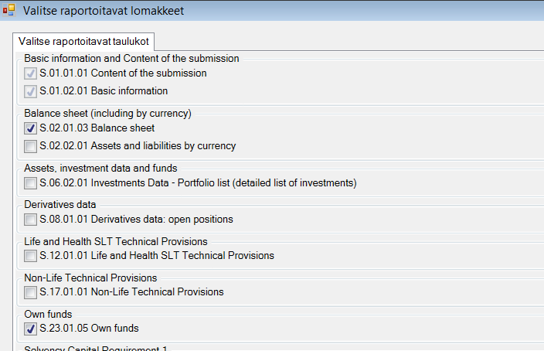544x351 pixels.
Task: Click the 'Assets and liabilities by currency' label text
Action: click(x=163, y=146)
